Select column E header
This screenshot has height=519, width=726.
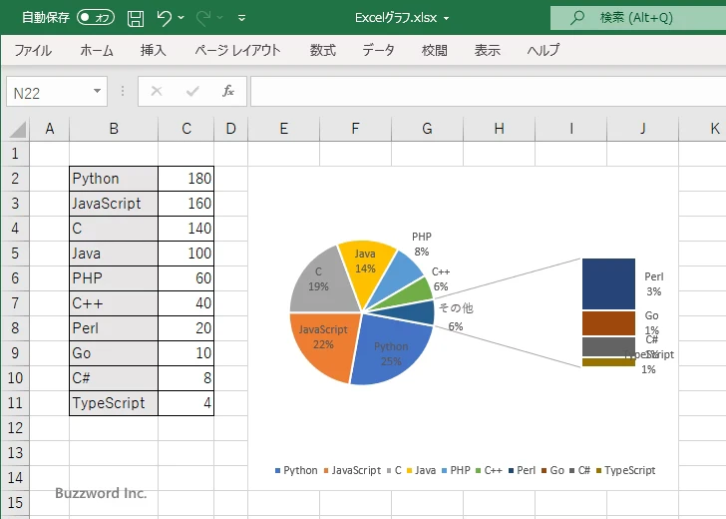pos(284,129)
